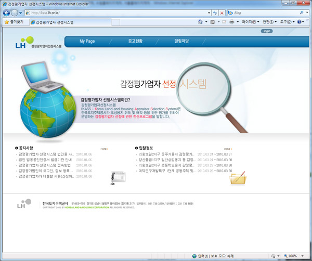The width and height of the screenshot is (312, 261).
Task: Open the search provider dropdown arrow
Action: 307,12
